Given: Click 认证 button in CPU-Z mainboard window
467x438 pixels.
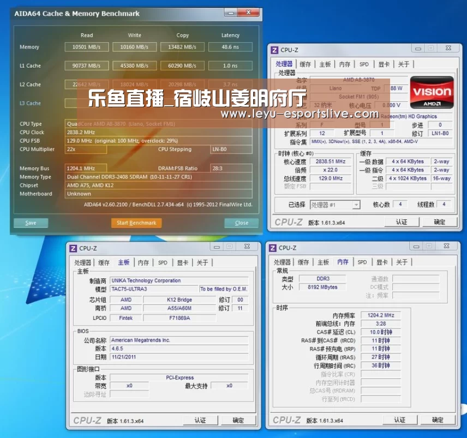Looking at the screenshot, I should click(200, 420).
